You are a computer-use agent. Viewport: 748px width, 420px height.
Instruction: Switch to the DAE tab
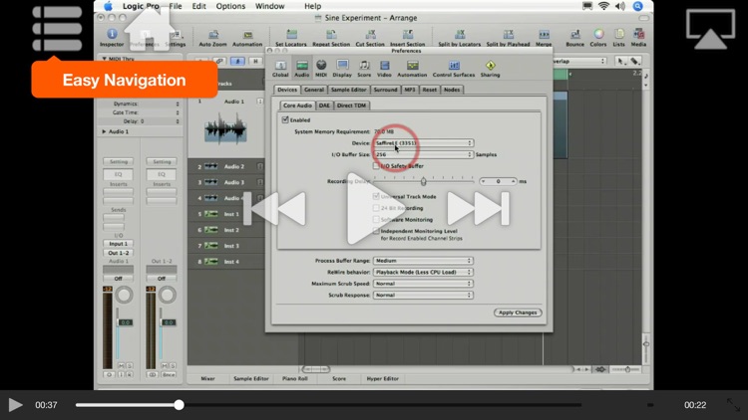pyautogui.click(x=324, y=105)
